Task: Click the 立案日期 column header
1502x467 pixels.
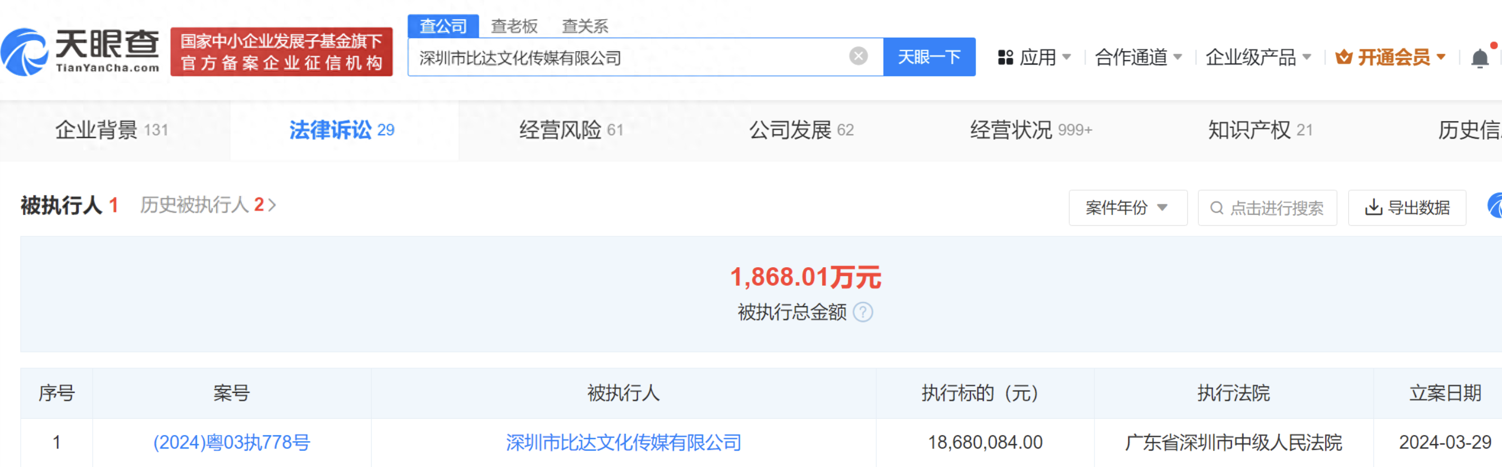Action: 1445,393
